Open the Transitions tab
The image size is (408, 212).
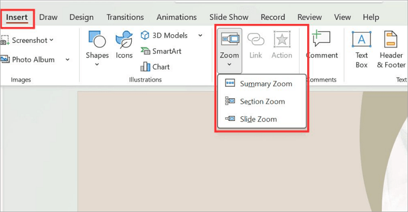[125, 17]
